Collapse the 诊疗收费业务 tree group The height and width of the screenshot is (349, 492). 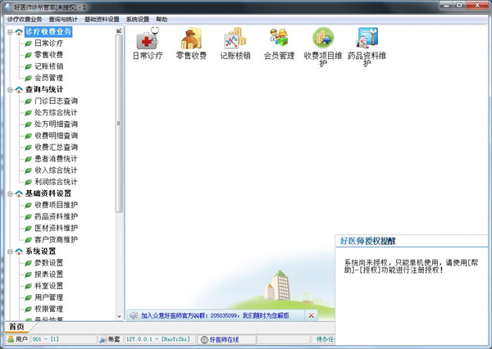coord(10,32)
